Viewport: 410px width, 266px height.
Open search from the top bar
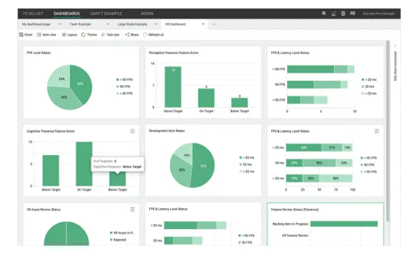pyautogui.click(x=324, y=13)
